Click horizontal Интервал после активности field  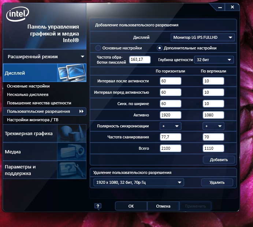click(170, 81)
